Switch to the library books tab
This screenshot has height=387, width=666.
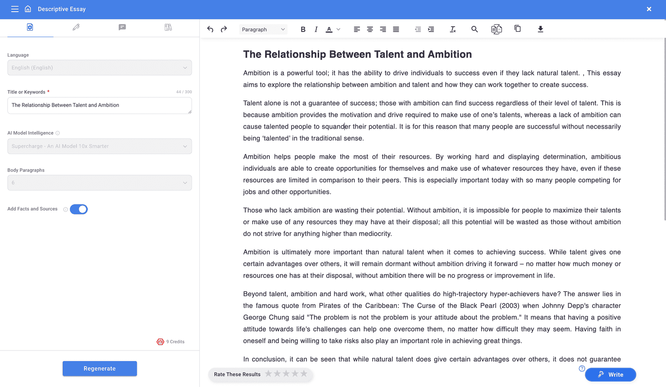(x=168, y=27)
